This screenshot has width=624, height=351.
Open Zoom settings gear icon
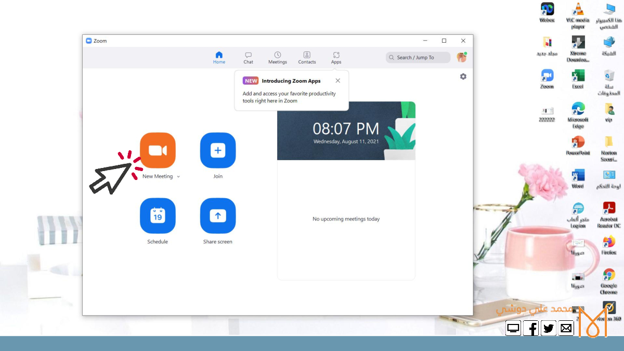(x=463, y=76)
